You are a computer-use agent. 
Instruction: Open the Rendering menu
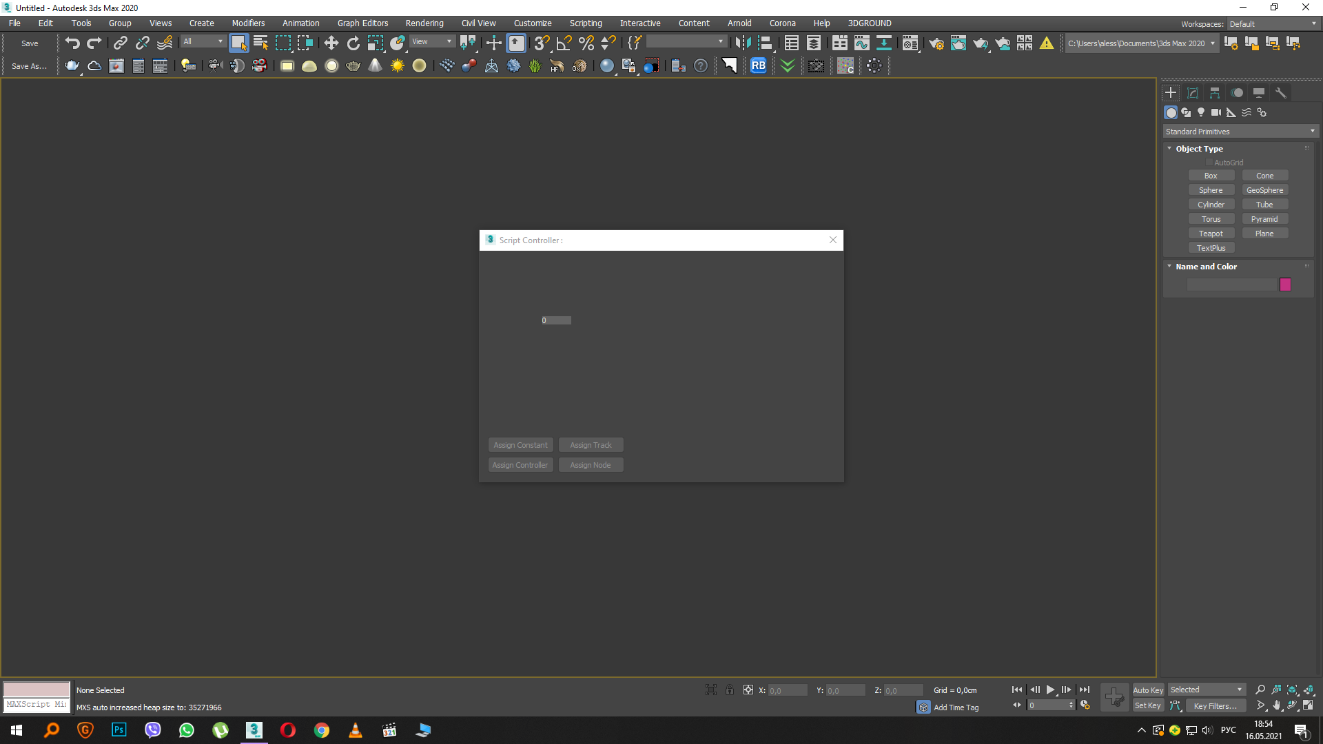(x=424, y=23)
